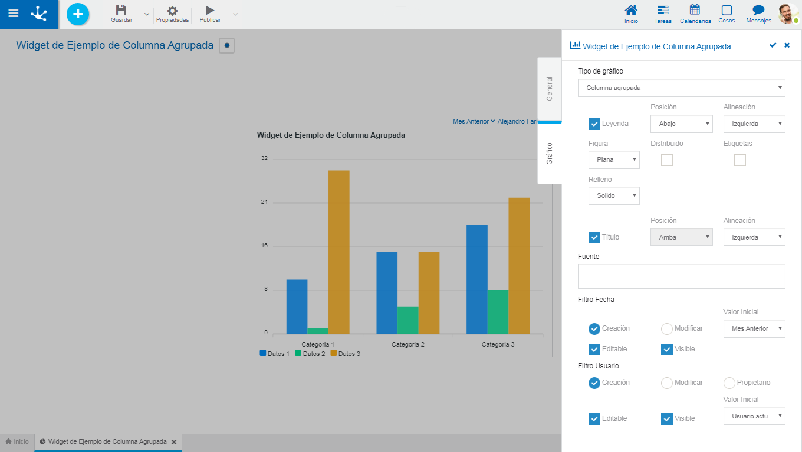Open the Casos icon

[727, 10]
